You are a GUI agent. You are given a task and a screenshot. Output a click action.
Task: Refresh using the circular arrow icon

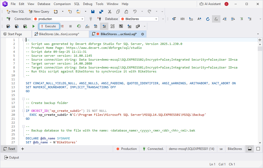(208, 19)
